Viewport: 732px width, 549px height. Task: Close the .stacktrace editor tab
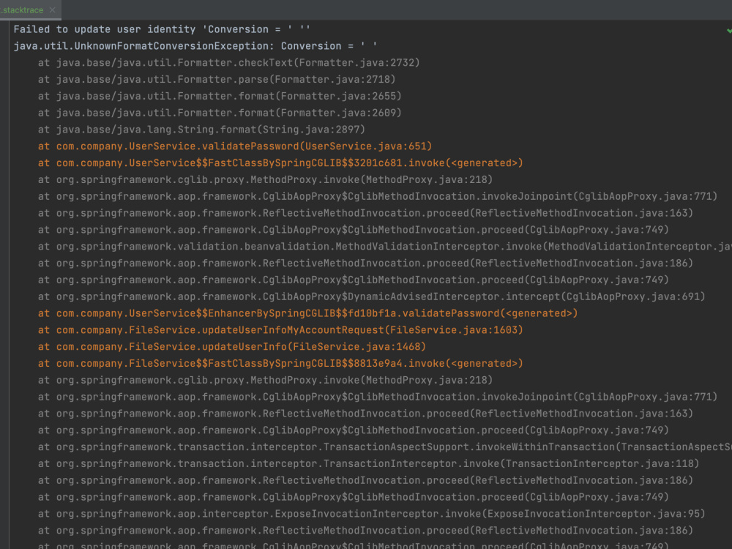[x=52, y=10]
